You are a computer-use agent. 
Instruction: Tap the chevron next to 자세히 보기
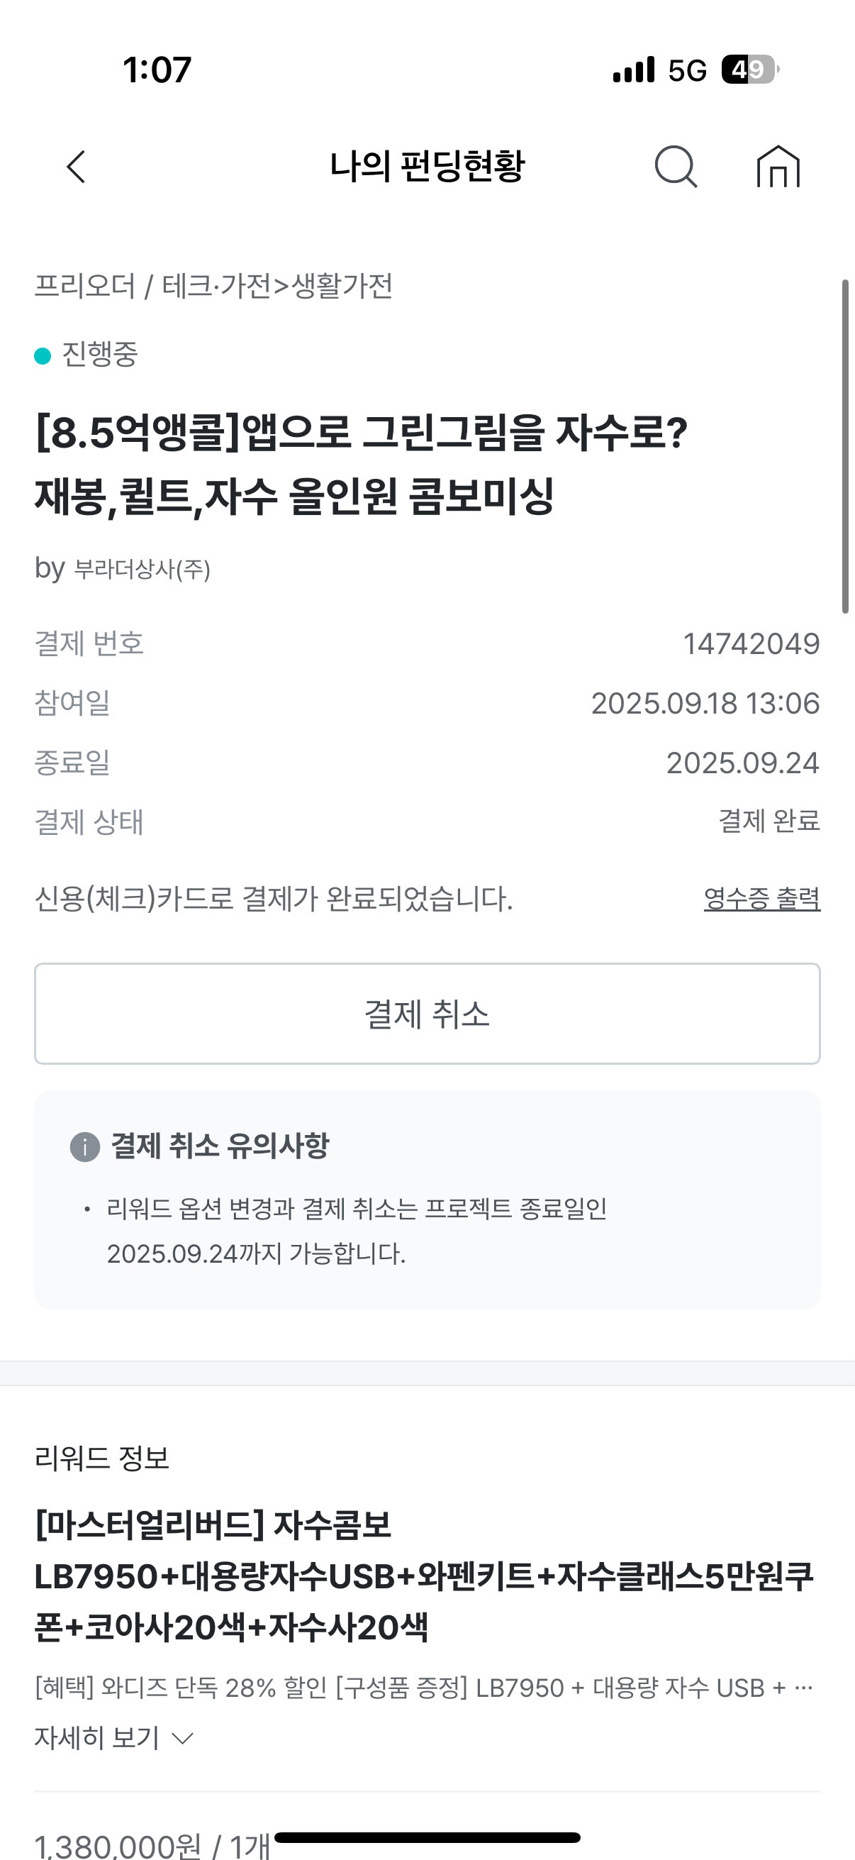pos(184,1738)
